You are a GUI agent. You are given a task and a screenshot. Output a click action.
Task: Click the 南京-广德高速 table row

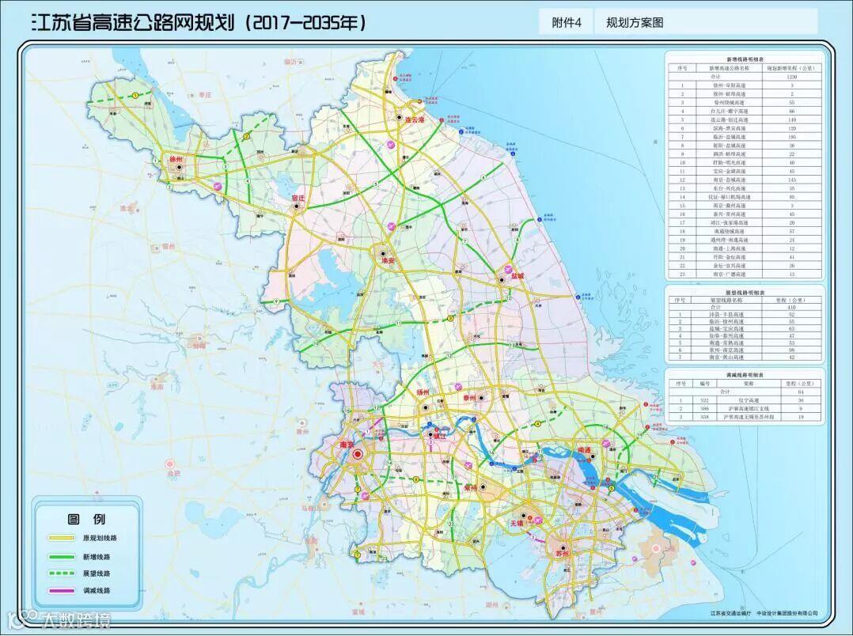tap(744, 274)
